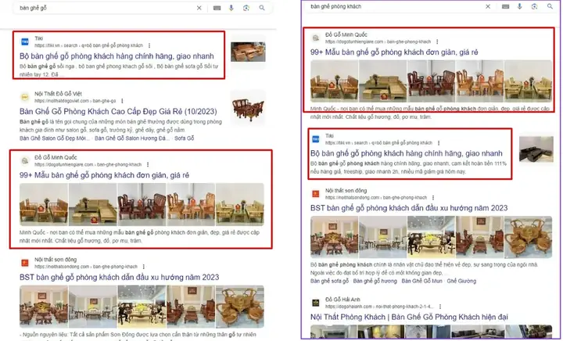Screen dimensions: 563x341
Task: Click 'Bàn Ghế Salon Gỗ Hương Đá...' sitelink
Action: click(131, 138)
